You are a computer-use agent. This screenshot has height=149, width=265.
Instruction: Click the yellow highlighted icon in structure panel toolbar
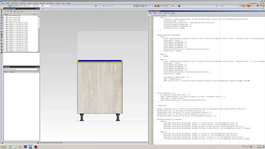(19, 11)
